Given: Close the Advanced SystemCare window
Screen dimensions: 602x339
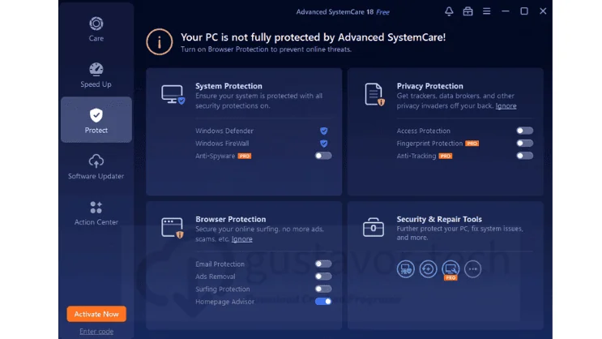Looking at the screenshot, I should coord(543,11).
